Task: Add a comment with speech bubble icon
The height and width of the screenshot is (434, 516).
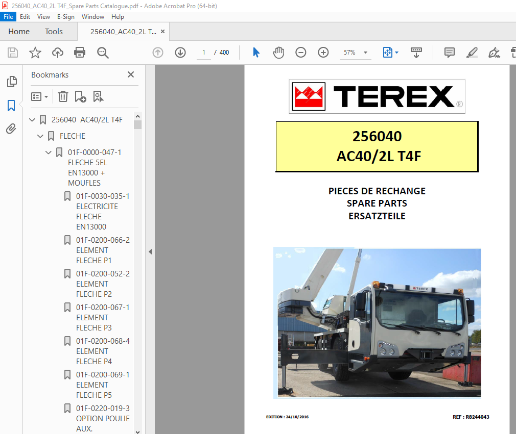Action: point(449,53)
